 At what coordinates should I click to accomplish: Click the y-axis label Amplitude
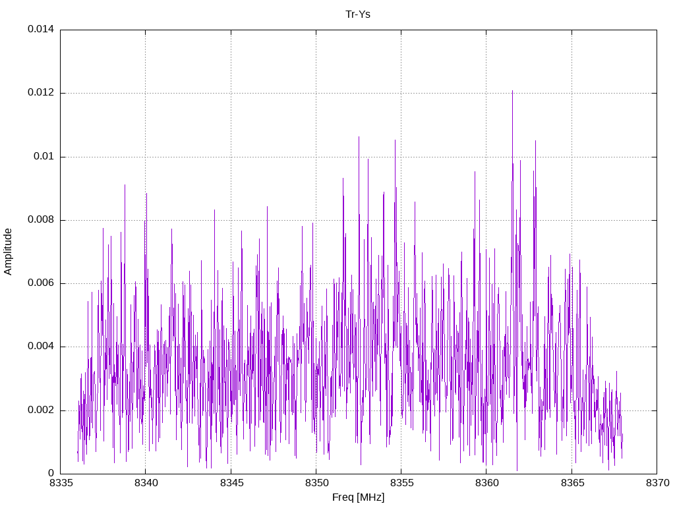coord(8,252)
